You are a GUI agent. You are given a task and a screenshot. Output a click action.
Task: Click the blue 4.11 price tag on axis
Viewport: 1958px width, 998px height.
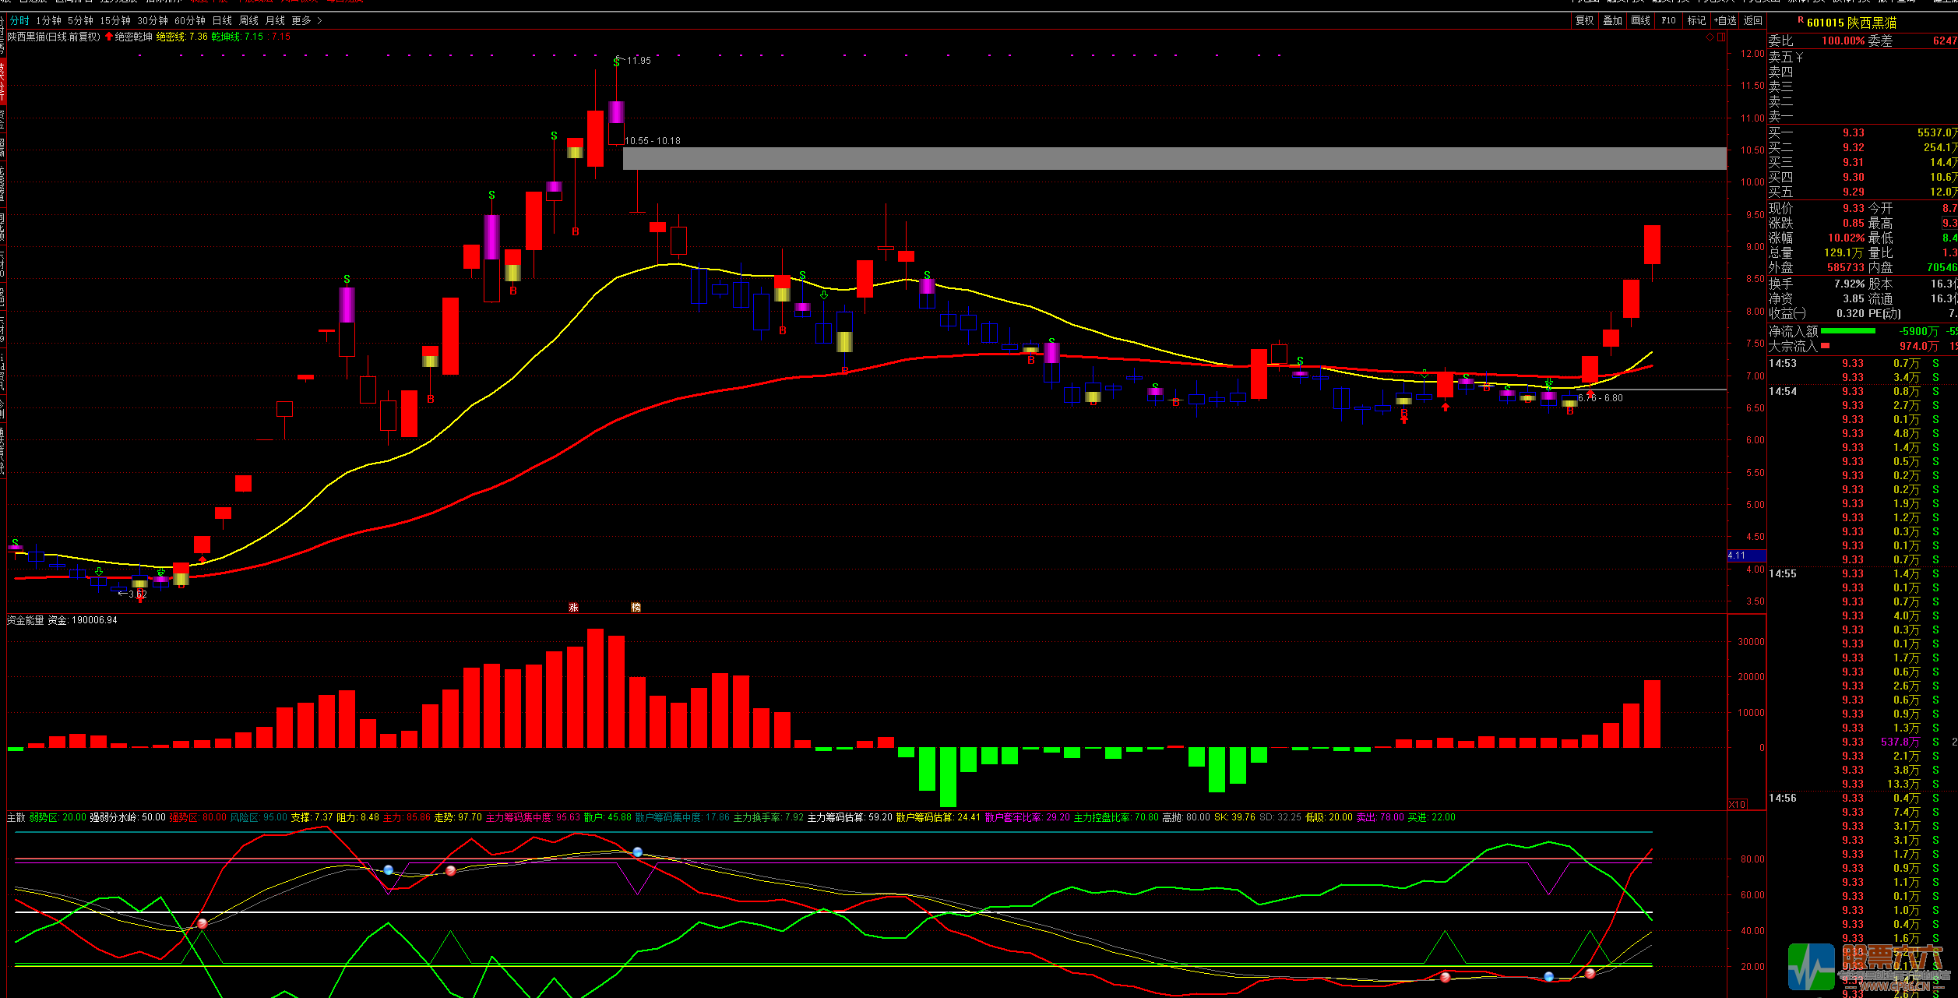pyautogui.click(x=1745, y=555)
